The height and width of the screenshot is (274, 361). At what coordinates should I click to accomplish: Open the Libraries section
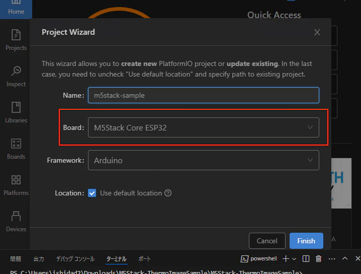16,112
